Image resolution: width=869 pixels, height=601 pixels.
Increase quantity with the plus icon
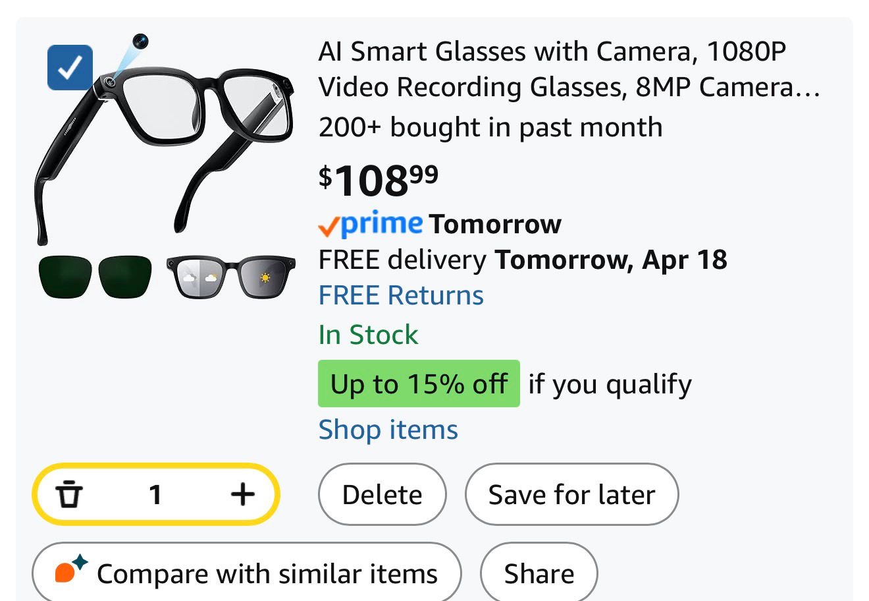pos(243,494)
